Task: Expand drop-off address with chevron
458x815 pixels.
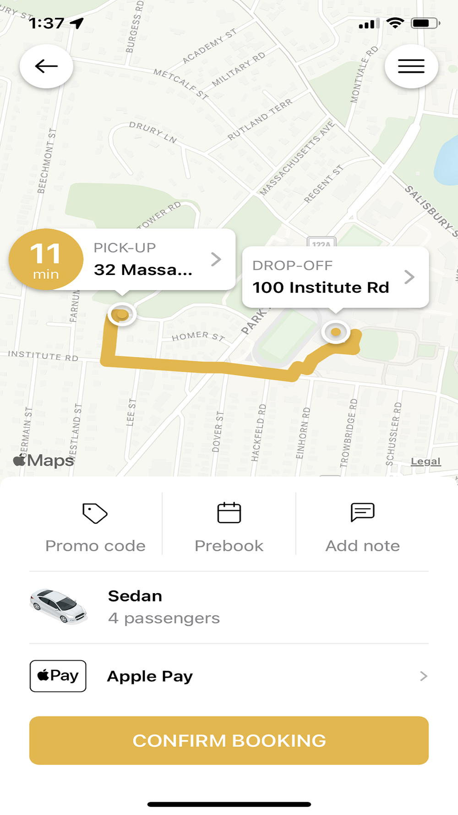Action: point(409,277)
